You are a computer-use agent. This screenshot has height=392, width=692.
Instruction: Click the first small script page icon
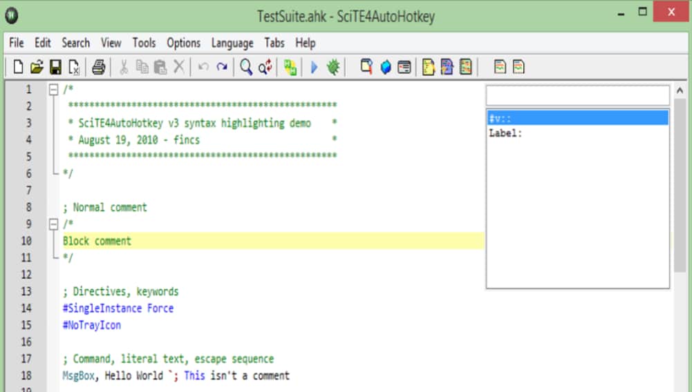tap(500, 67)
